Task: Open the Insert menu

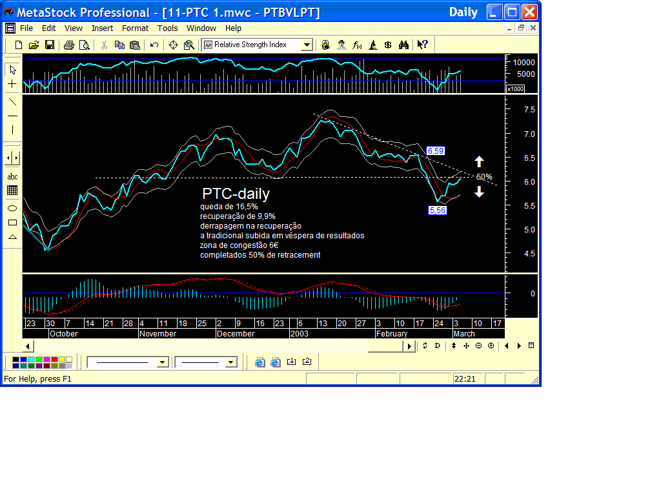Action: (x=102, y=28)
